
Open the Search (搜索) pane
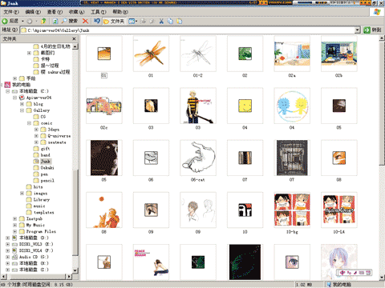70,21
